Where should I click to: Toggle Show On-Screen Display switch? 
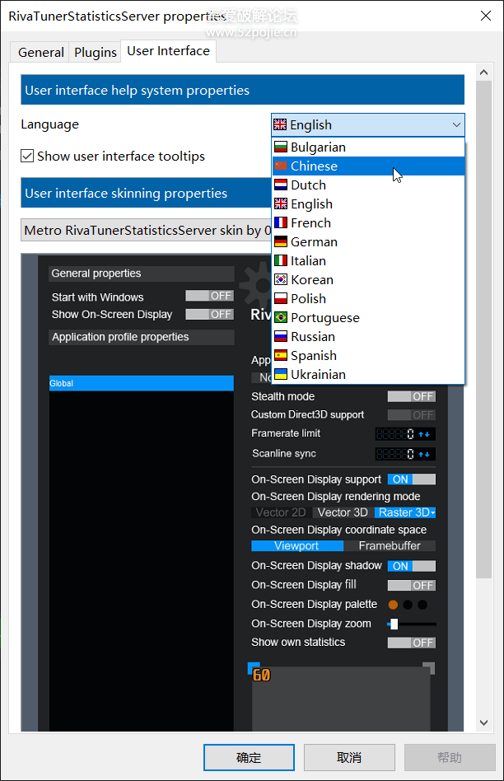(209, 314)
